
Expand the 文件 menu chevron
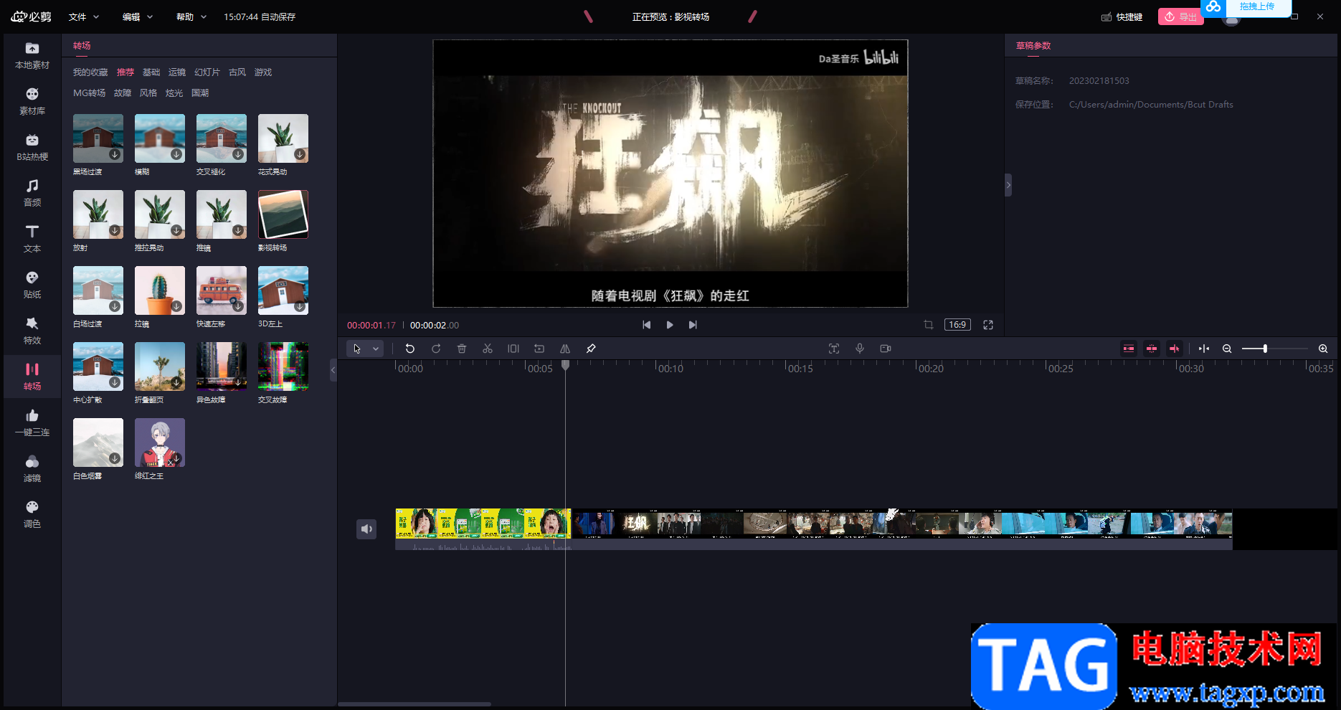pyautogui.click(x=96, y=17)
